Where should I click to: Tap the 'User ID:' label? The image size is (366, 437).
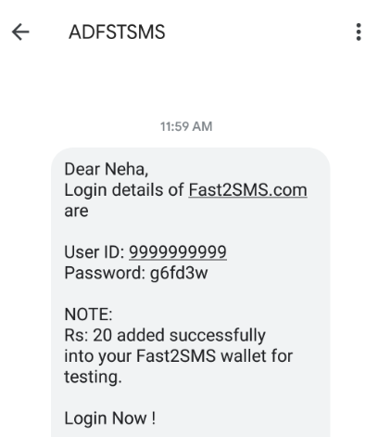(x=95, y=252)
